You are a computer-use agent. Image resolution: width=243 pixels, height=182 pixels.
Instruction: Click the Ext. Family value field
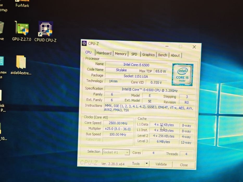112,100
